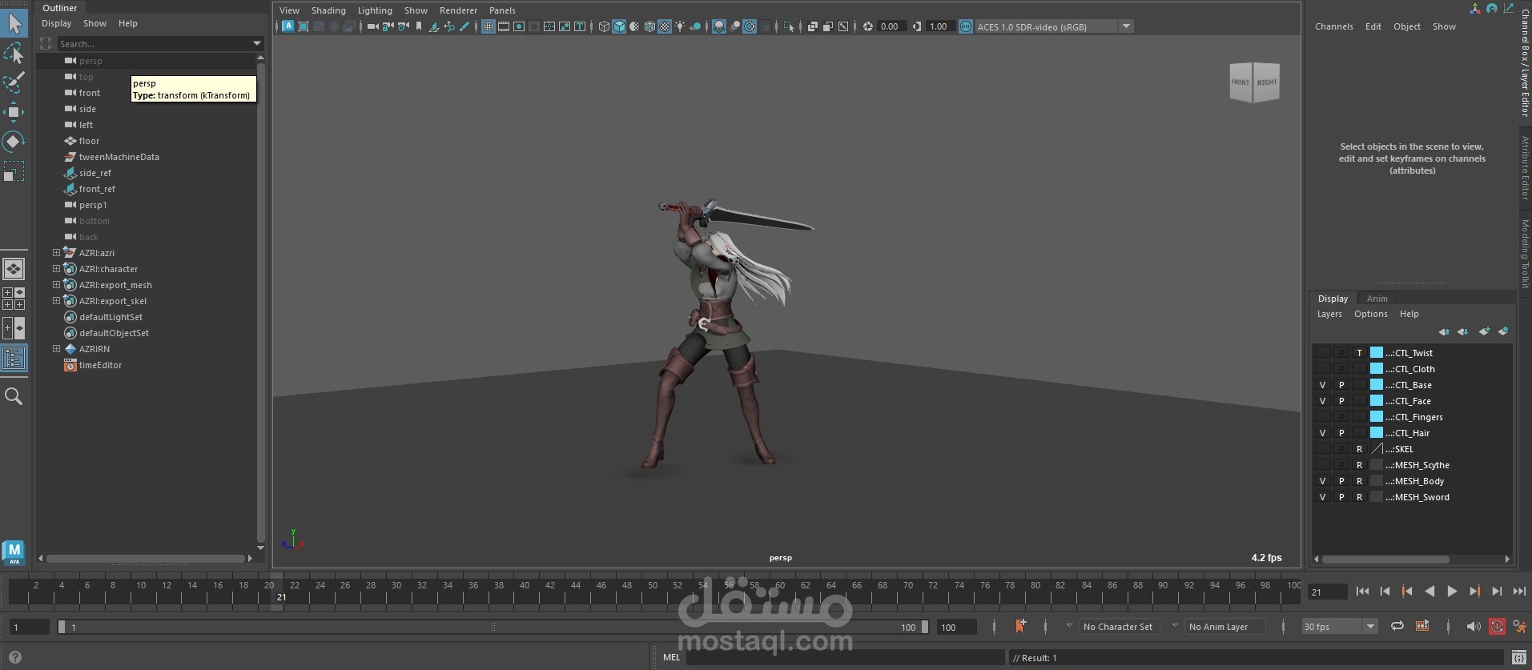
Task: Choose the Move tool in toolbox
Action: pos(14,111)
